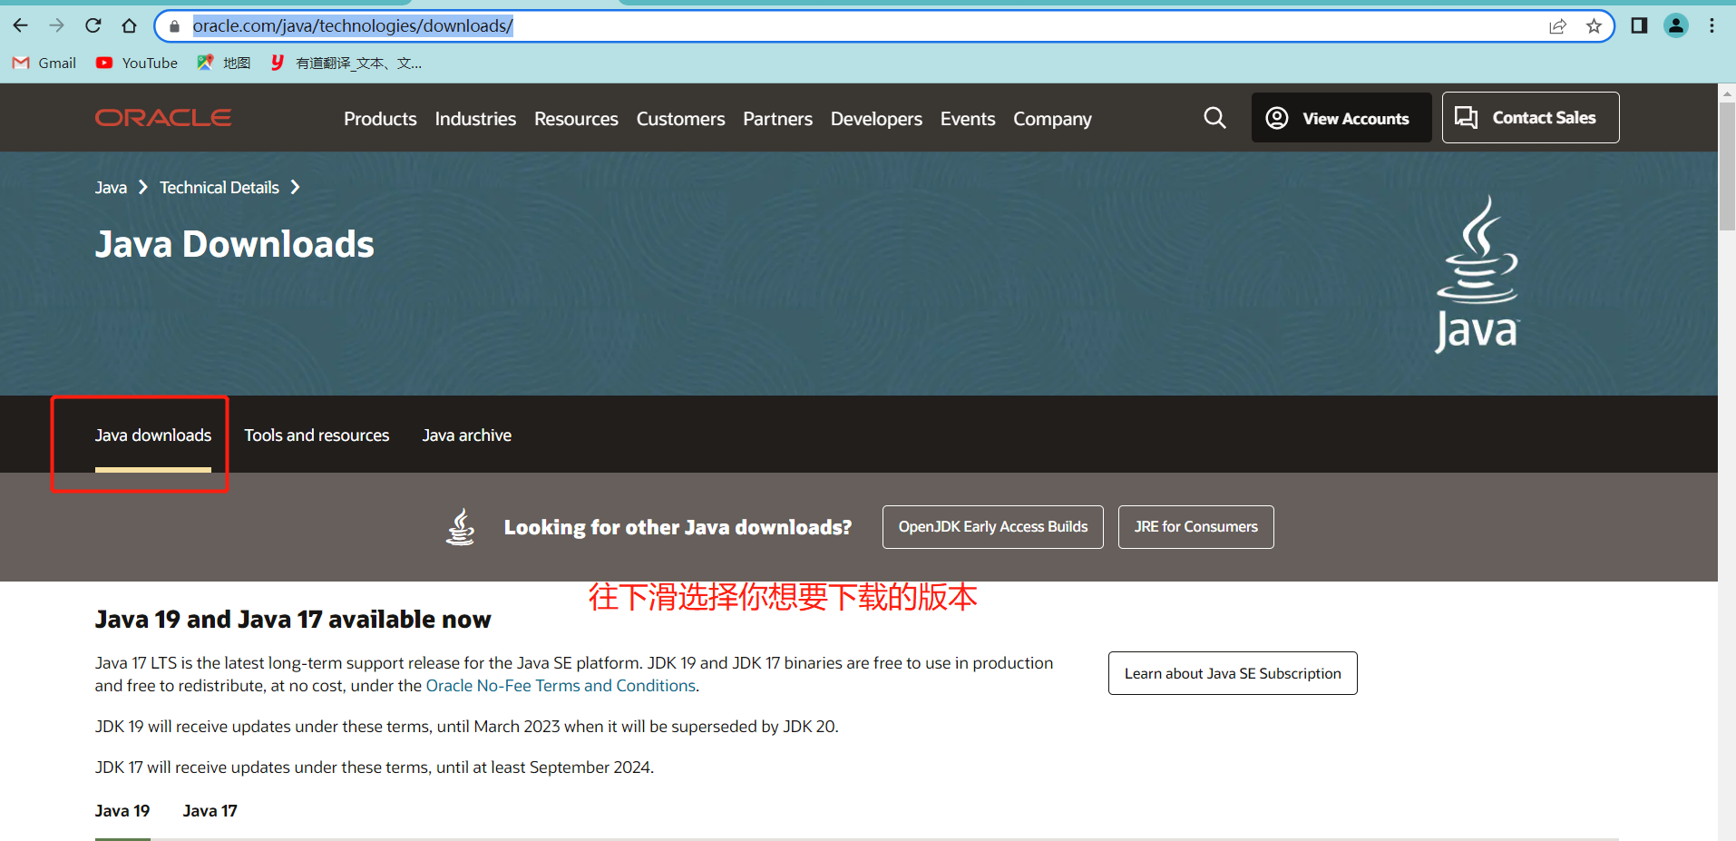Open the Events menu

click(x=968, y=119)
